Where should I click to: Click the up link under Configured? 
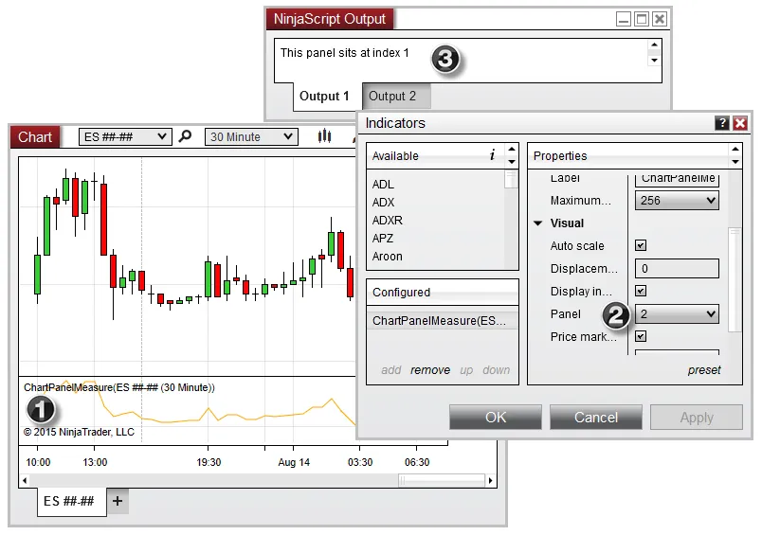pos(466,370)
